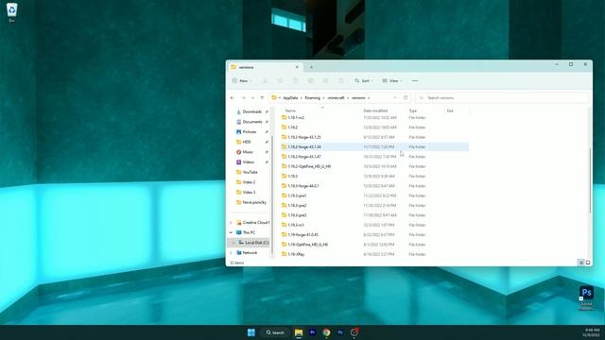
Task: Refresh the versions folder view
Action: 406,98
